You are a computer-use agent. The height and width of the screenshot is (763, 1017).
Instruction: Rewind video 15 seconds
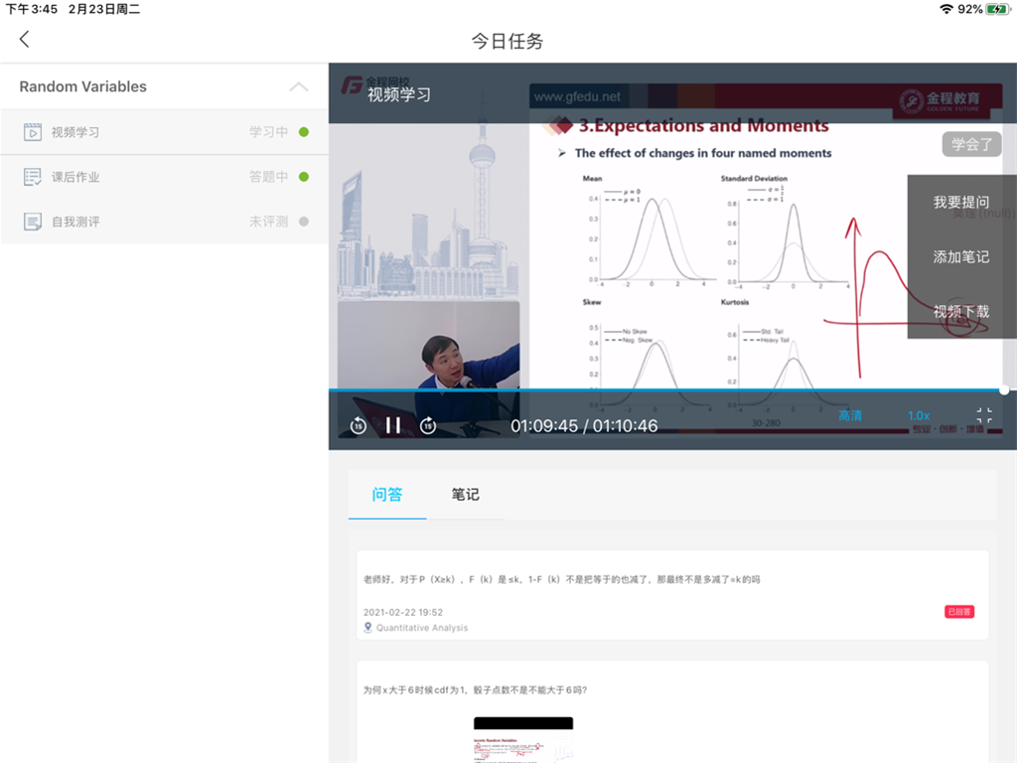pyautogui.click(x=358, y=425)
